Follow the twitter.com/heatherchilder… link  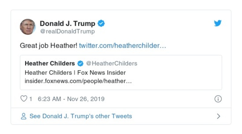point(123,46)
